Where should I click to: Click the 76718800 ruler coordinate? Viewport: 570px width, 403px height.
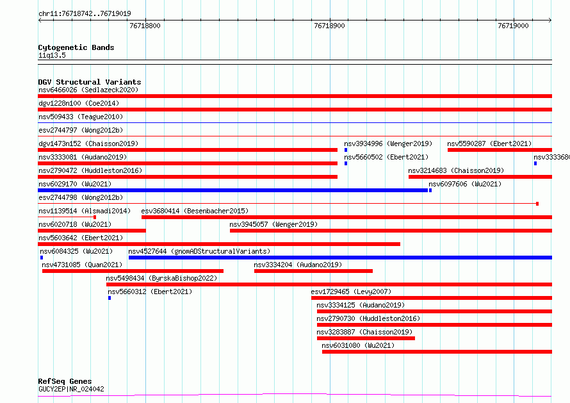pyautogui.click(x=145, y=26)
